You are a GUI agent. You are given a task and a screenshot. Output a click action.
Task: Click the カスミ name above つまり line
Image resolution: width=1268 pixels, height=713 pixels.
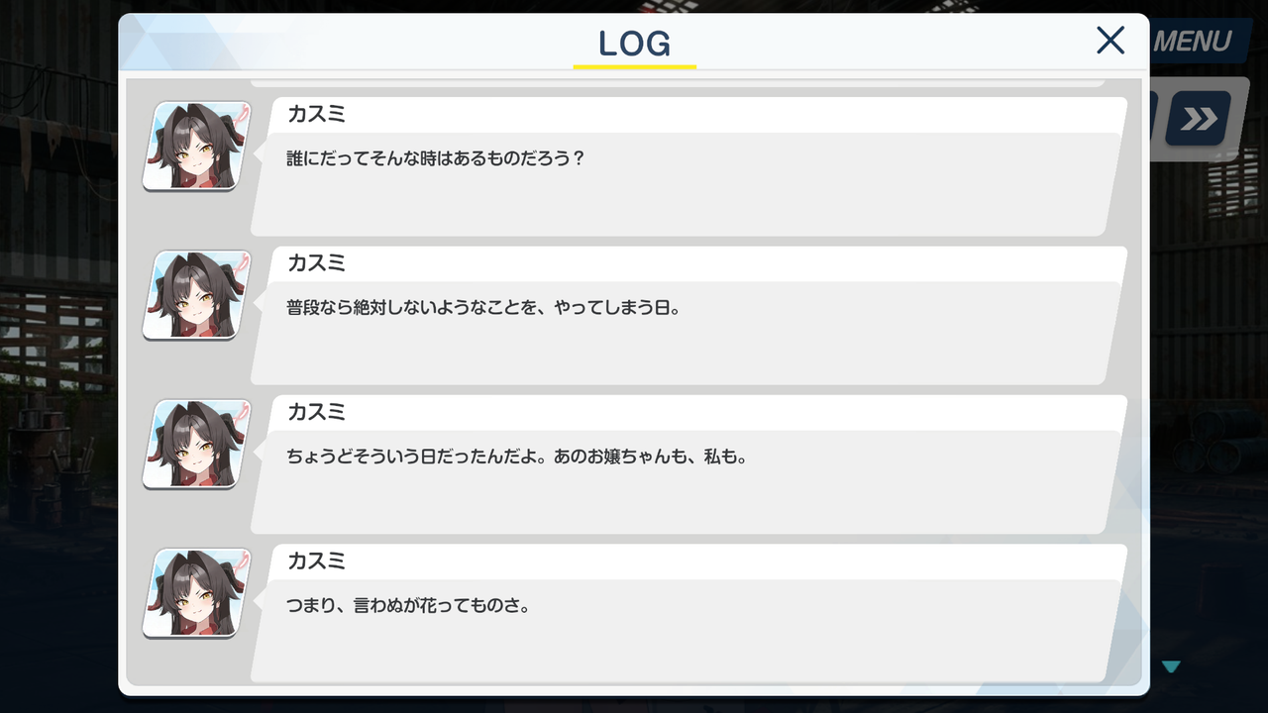click(316, 560)
